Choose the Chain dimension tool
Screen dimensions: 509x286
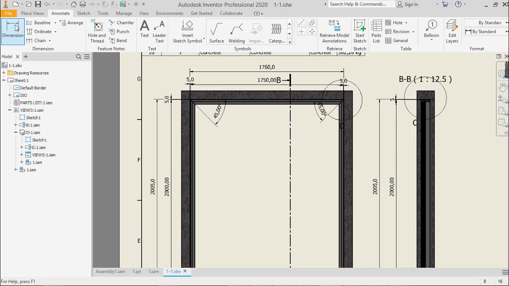[x=36, y=41]
